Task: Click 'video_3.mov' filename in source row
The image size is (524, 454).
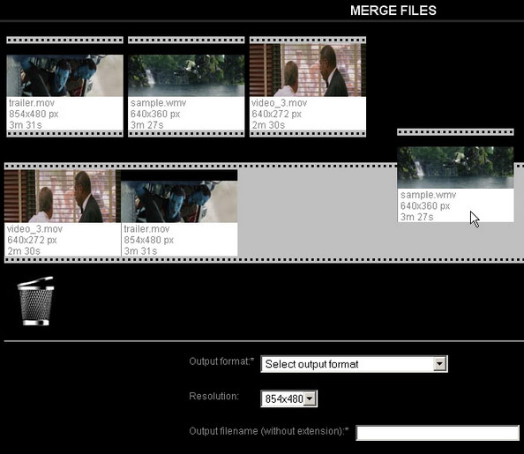Action: (279, 103)
